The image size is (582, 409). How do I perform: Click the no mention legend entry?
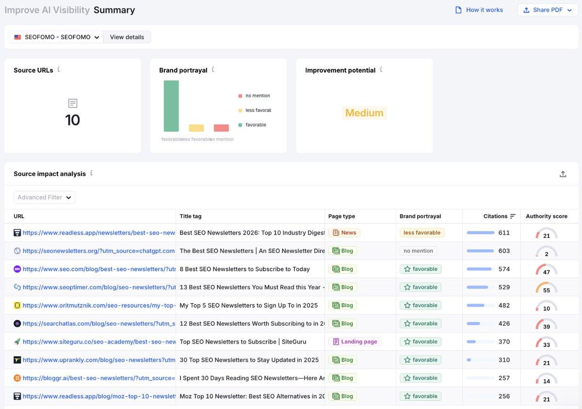[254, 95]
